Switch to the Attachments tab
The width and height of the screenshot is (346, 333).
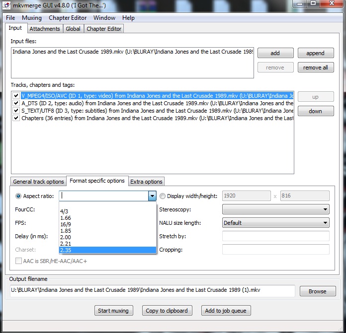pyautogui.click(x=45, y=29)
